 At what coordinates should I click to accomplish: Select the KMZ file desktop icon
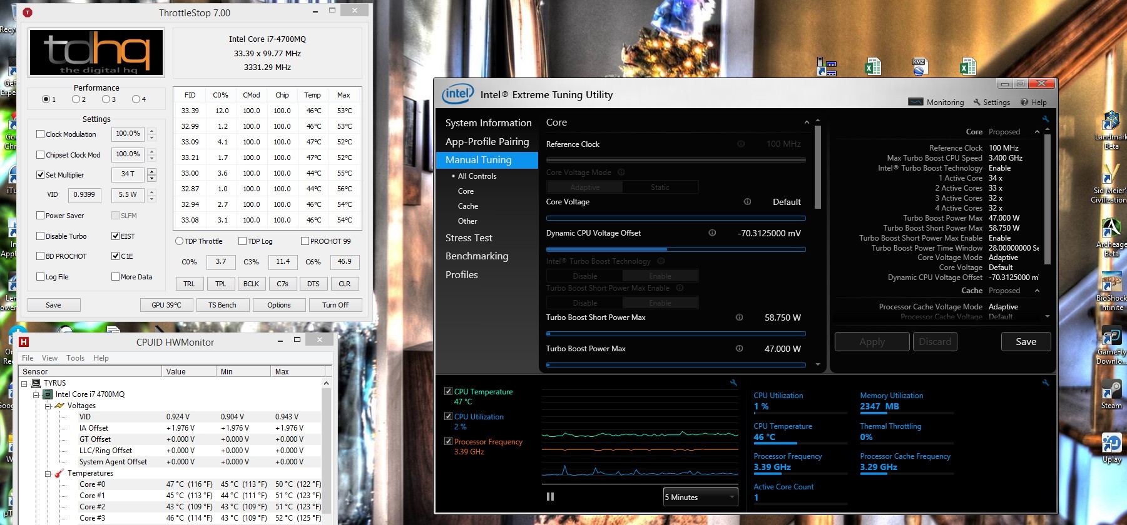point(919,66)
